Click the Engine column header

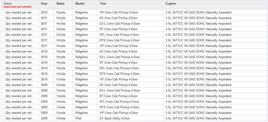click(x=170, y=3)
